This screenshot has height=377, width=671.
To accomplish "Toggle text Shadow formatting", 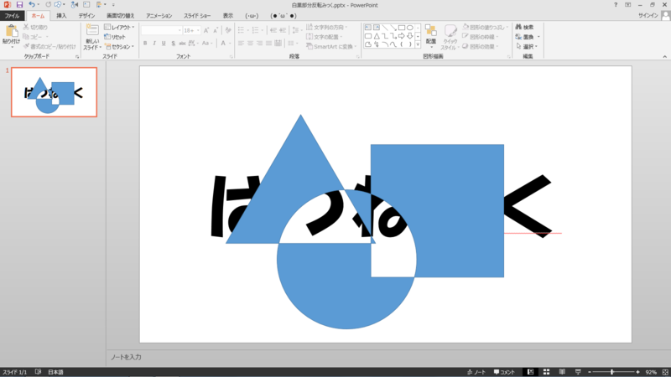I will [x=173, y=44].
